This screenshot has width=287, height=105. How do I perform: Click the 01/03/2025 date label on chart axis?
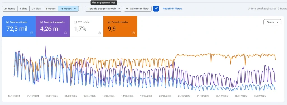tap(71, 96)
